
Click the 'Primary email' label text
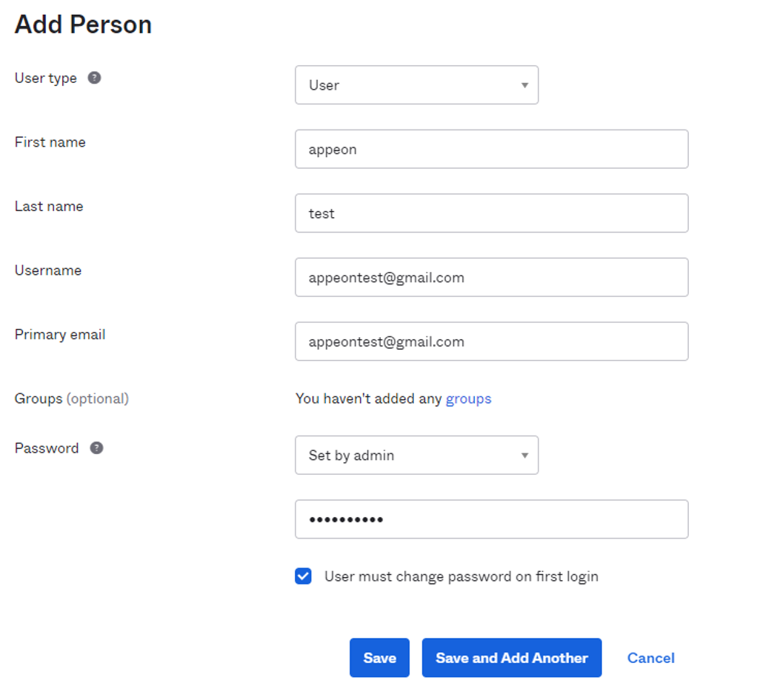tap(60, 335)
